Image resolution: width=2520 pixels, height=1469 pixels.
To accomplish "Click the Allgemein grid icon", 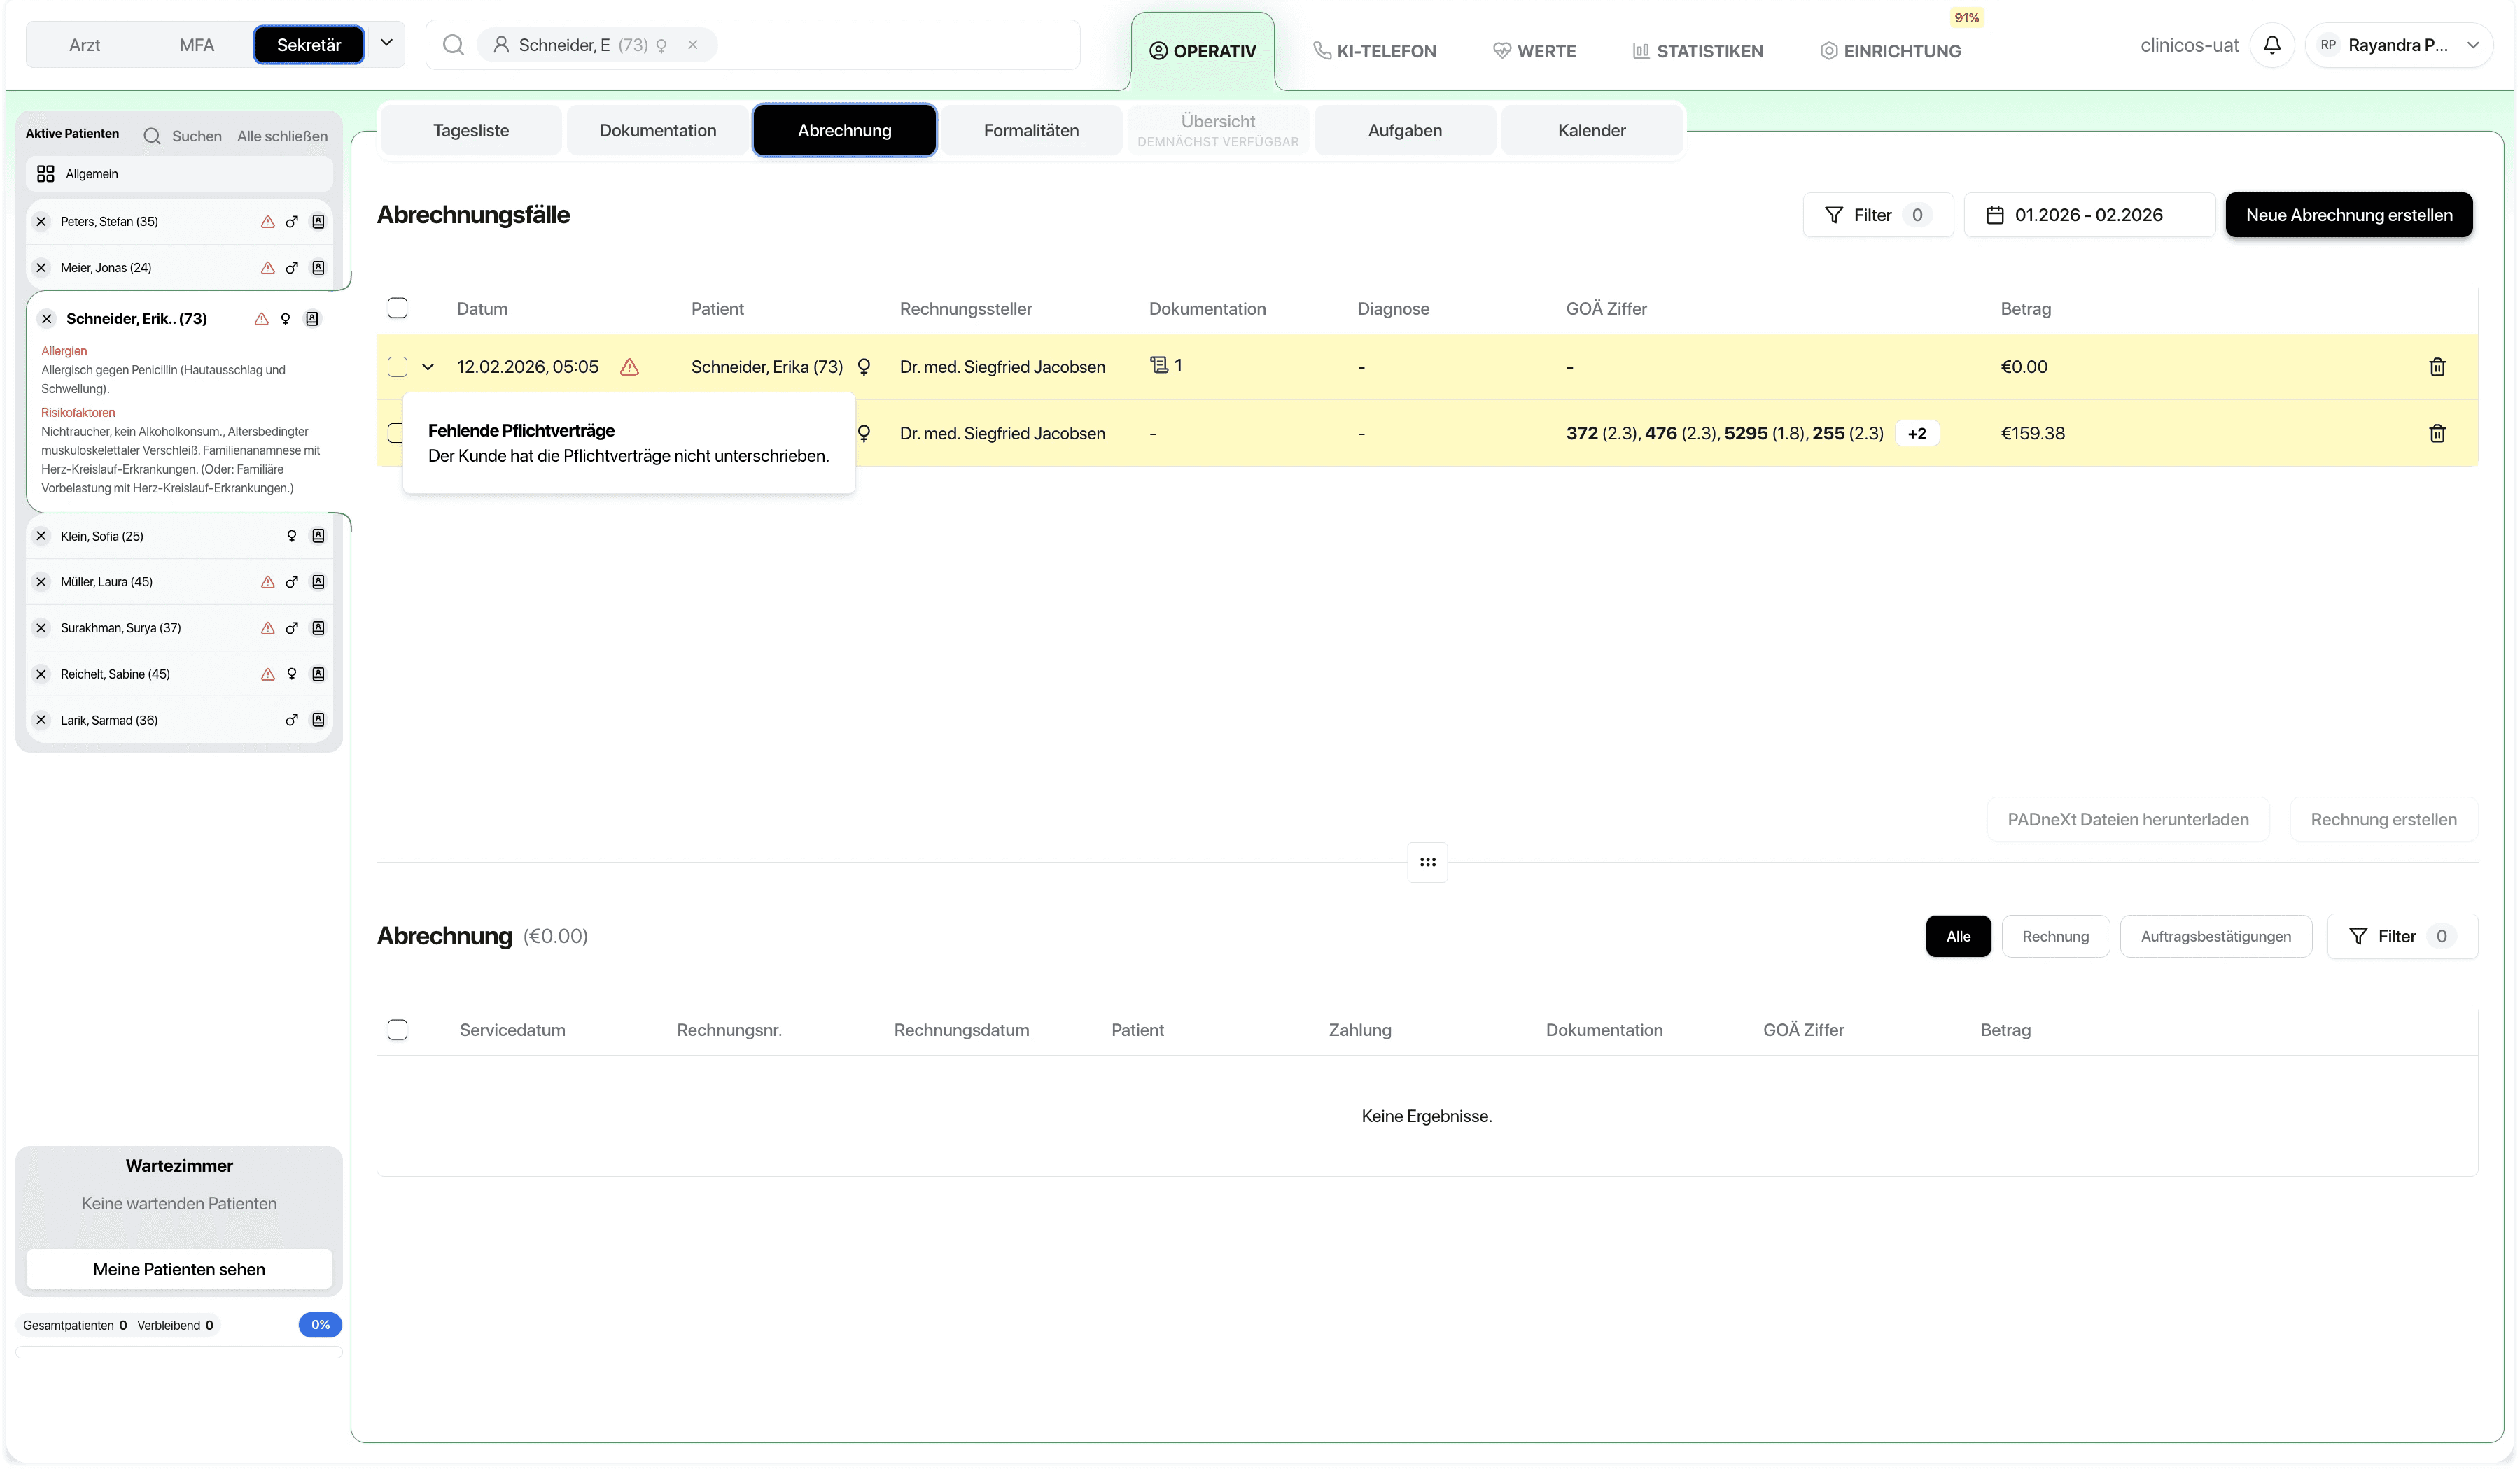I will pos(45,174).
